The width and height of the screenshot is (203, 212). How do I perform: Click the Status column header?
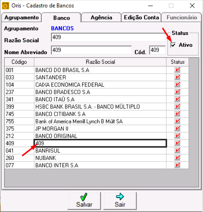point(178,62)
